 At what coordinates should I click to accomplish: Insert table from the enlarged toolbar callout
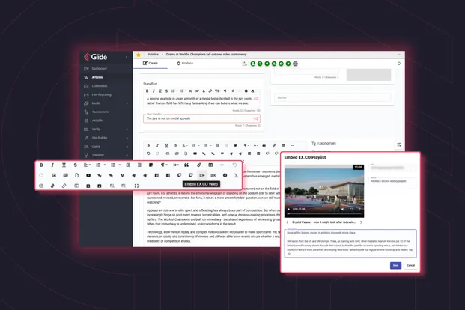pos(210,165)
